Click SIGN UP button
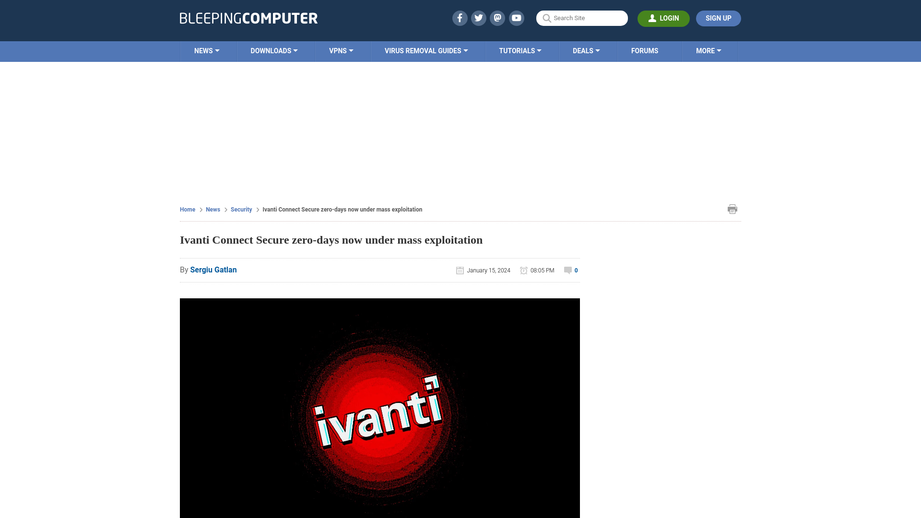This screenshot has width=921, height=518. [x=719, y=18]
